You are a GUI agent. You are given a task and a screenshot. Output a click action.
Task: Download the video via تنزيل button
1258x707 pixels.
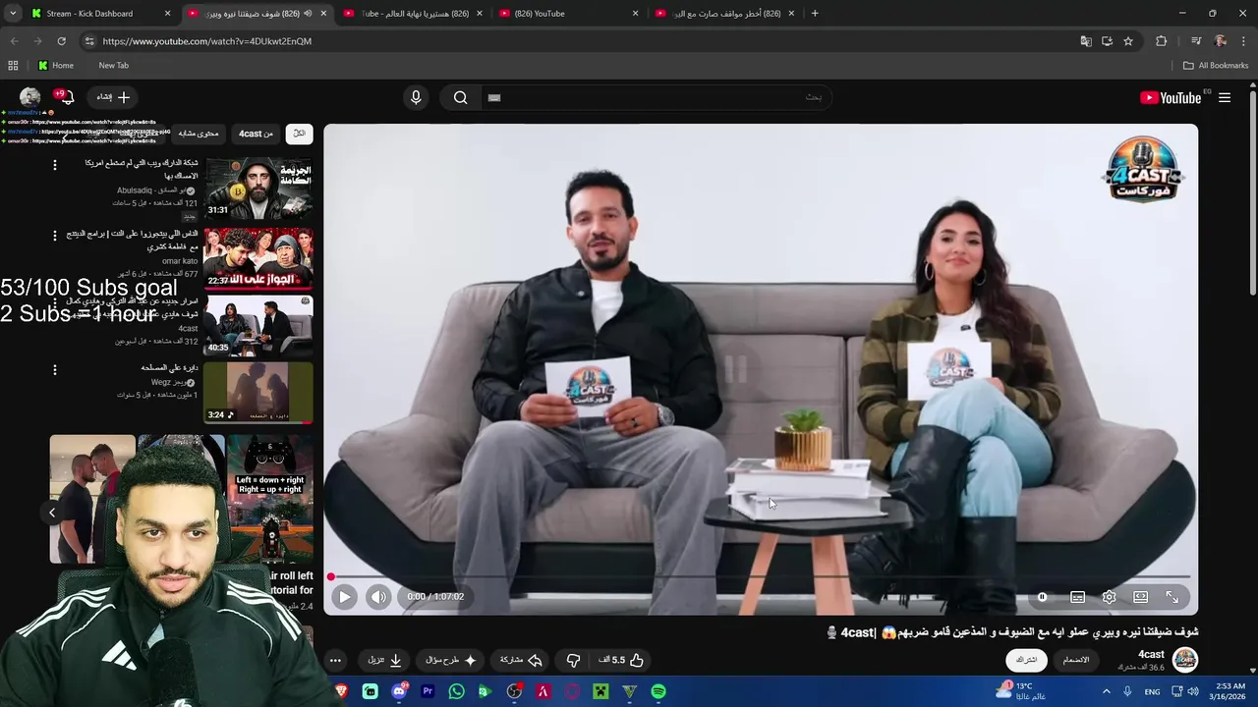(x=385, y=660)
